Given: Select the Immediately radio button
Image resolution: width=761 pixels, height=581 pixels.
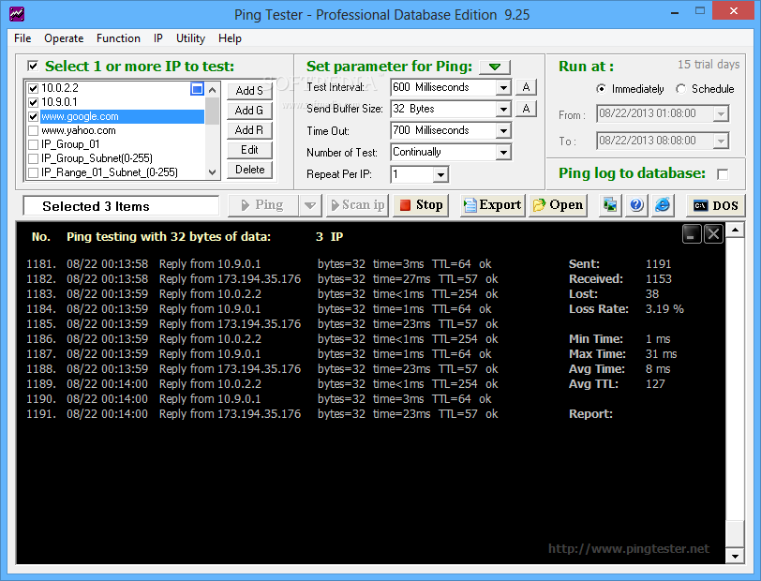Looking at the screenshot, I should coord(601,89).
